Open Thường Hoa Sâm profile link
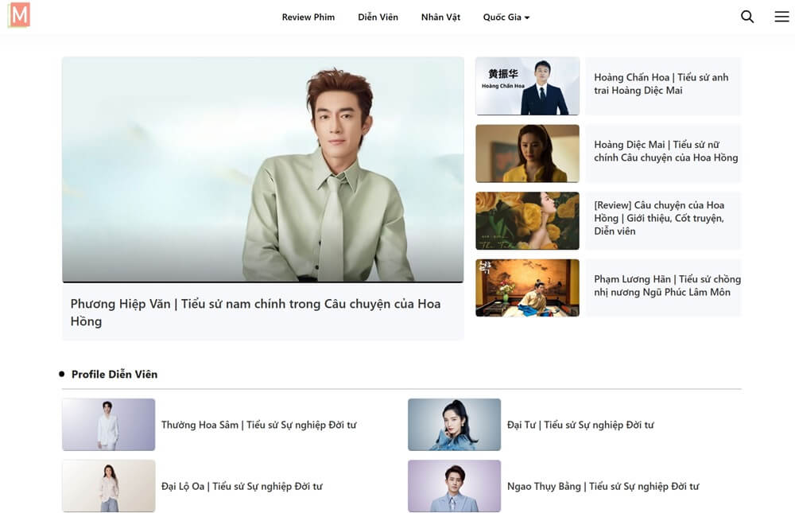 pos(258,425)
